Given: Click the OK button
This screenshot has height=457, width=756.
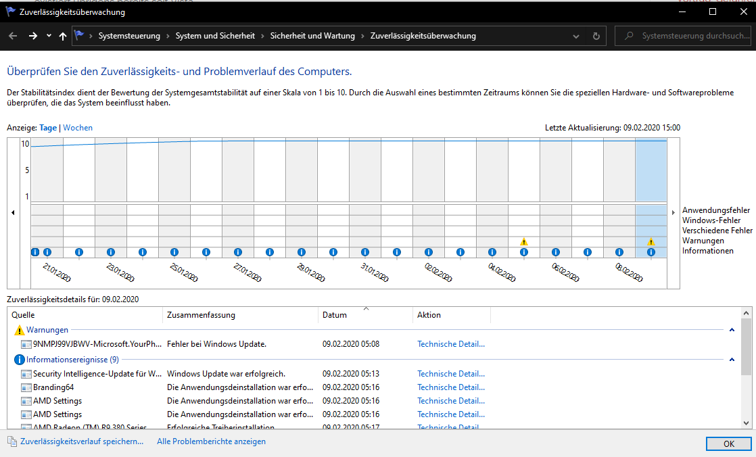Looking at the screenshot, I should pyautogui.click(x=728, y=443).
